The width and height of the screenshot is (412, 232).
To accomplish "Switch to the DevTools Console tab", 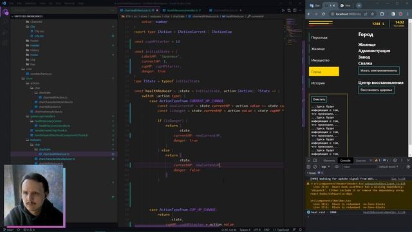I will click(345, 160).
